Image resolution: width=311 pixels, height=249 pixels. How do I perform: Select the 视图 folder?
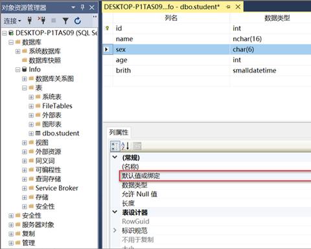(41, 142)
